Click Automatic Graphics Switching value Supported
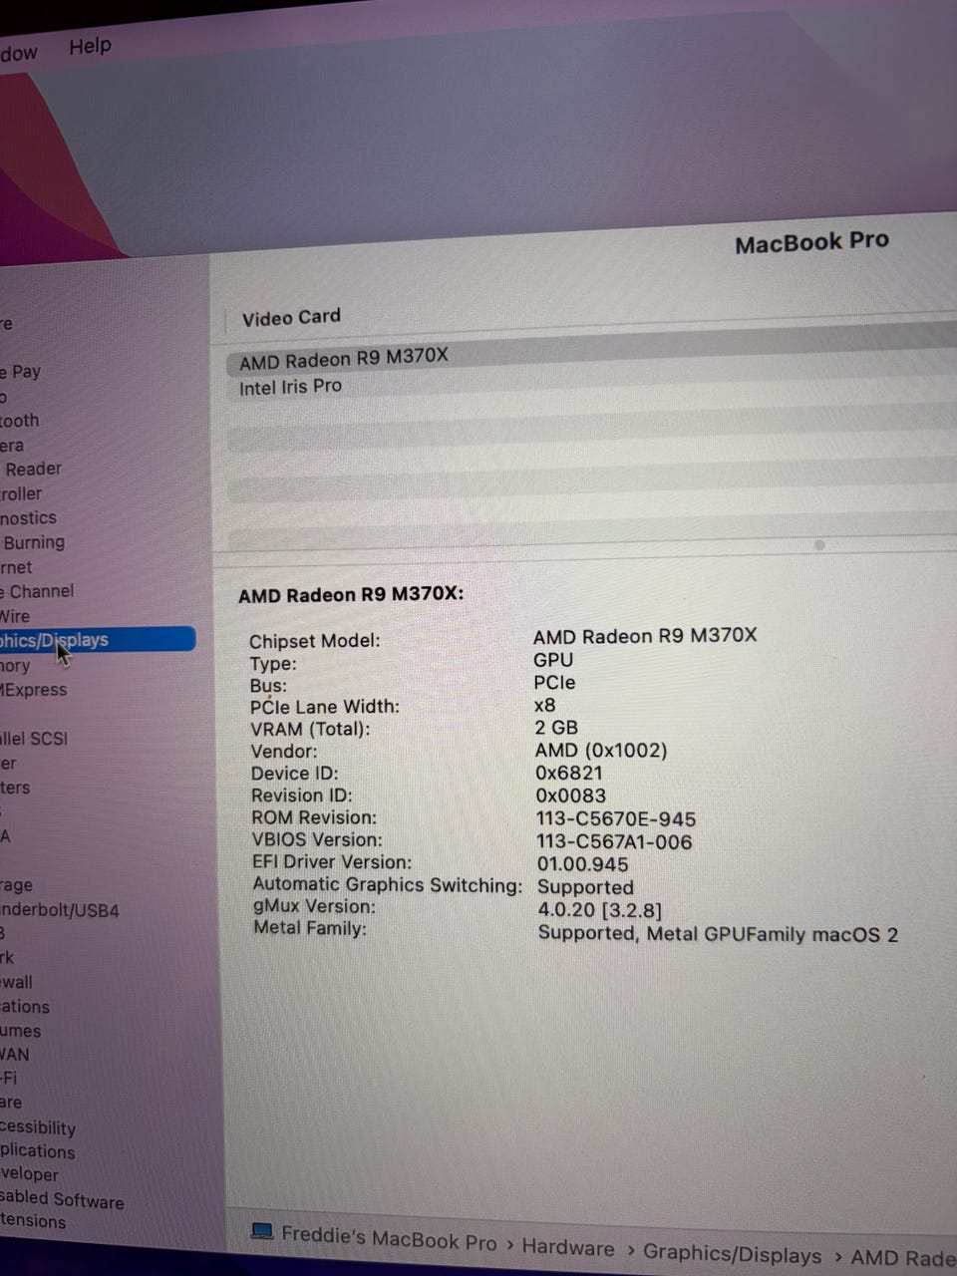Image resolution: width=957 pixels, height=1276 pixels. (585, 887)
